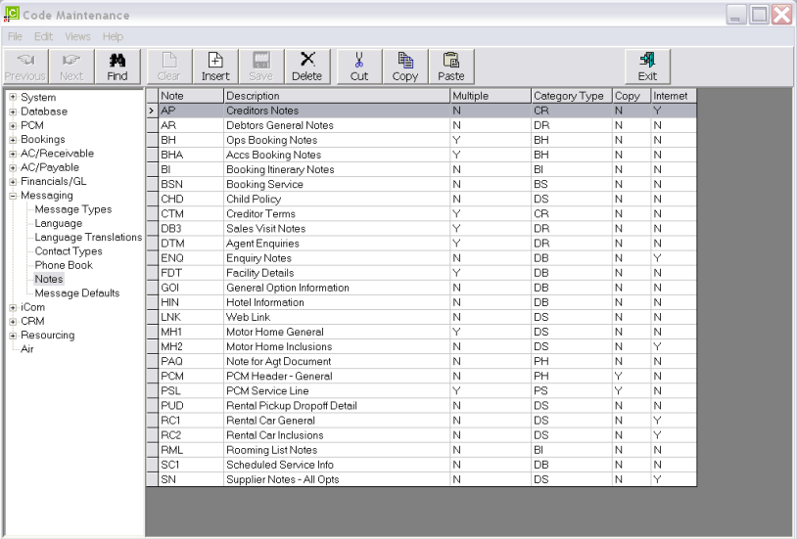Click the Copy toolbar button
This screenshot has width=797, height=539.
point(405,67)
